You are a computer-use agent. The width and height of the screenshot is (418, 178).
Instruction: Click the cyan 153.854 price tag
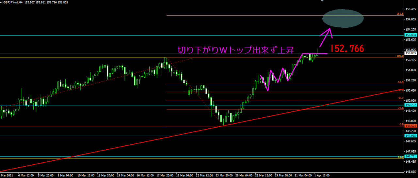[x=410, y=35]
